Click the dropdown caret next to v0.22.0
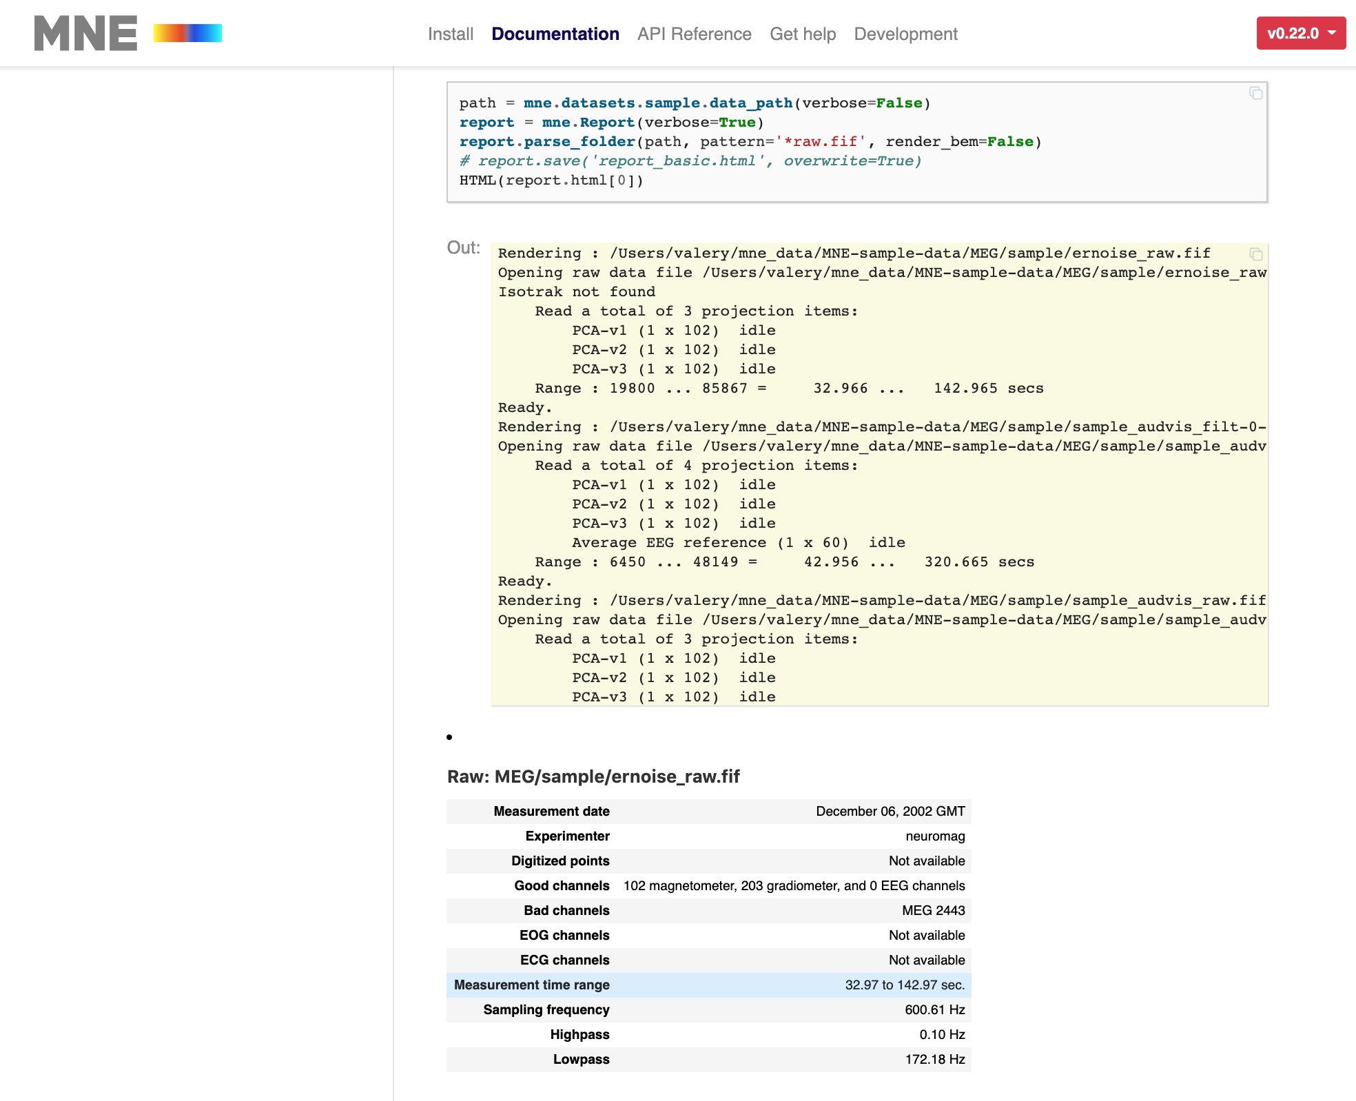1356x1101 pixels. click(1331, 32)
